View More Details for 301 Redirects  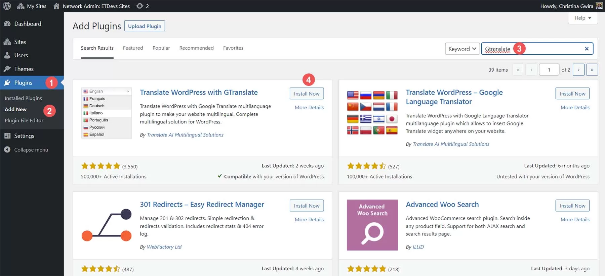tap(309, 220)
